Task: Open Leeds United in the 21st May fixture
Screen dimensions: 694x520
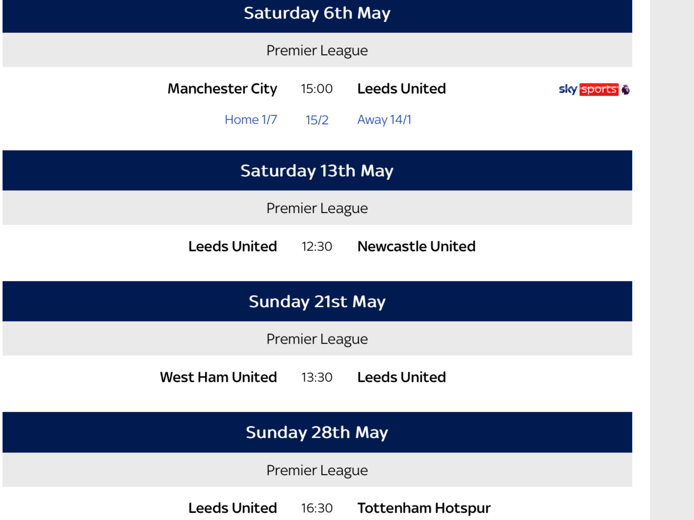Action: point(402,377)
